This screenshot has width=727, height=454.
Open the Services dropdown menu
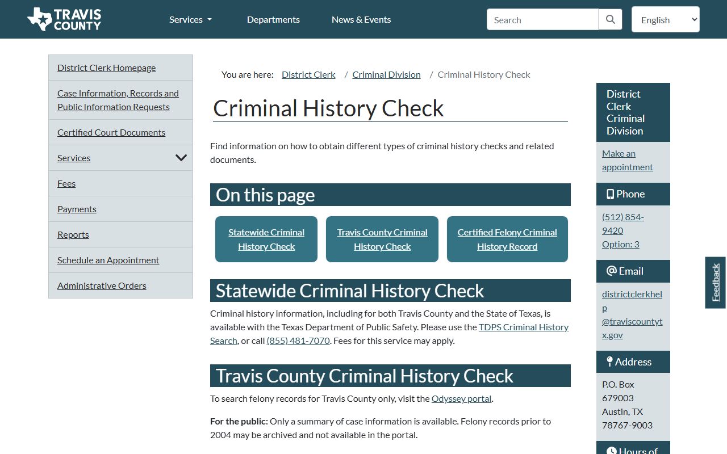point(190,19)
